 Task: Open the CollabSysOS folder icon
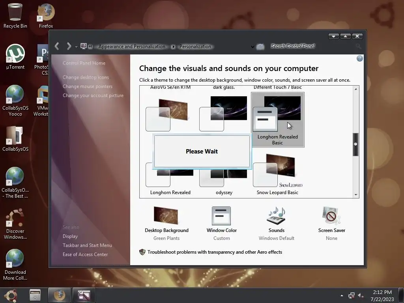tap(15, 138)
